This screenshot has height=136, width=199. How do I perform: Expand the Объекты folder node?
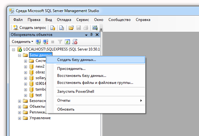[x=19, y=107]
